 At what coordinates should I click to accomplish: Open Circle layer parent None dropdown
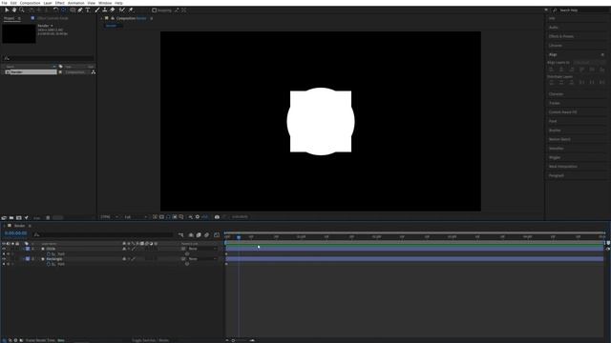click(x=202, y=249)
